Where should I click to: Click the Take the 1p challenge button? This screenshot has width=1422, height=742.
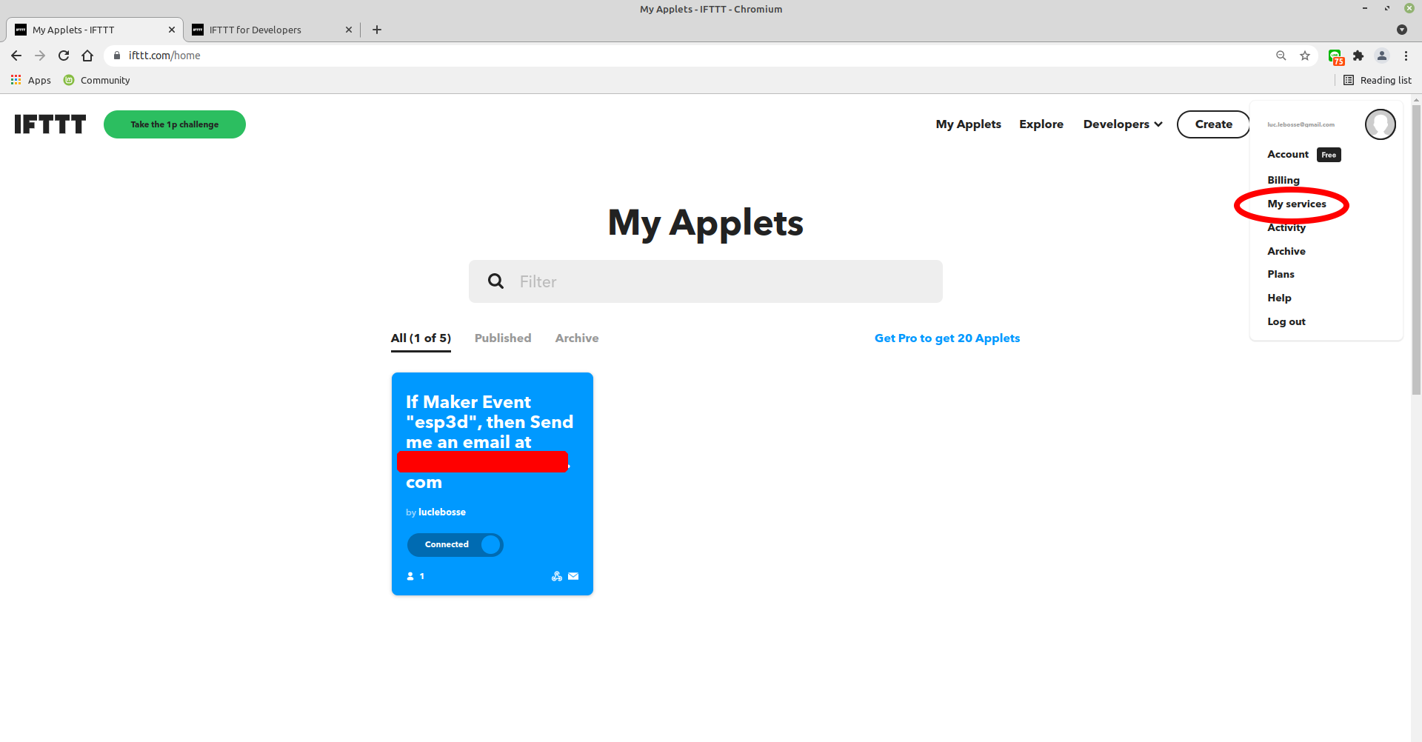click(x=175, y=124)
